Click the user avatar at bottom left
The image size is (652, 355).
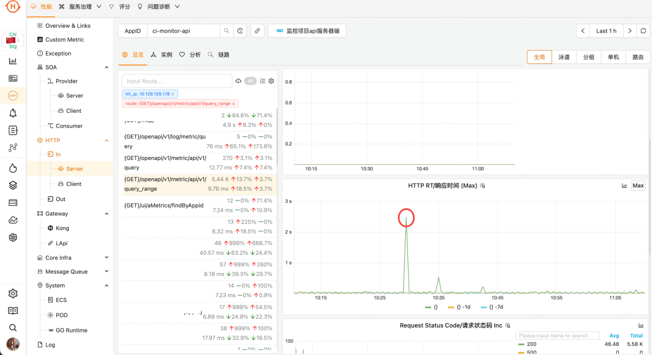[x=13, y=344]
